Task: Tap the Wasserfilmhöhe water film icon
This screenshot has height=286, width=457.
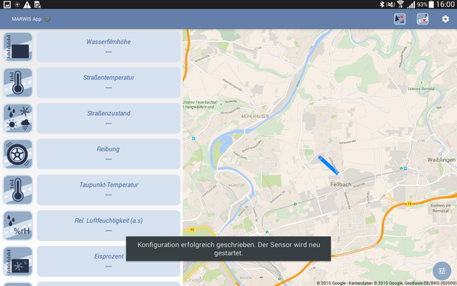Action: tap(18, 47)
